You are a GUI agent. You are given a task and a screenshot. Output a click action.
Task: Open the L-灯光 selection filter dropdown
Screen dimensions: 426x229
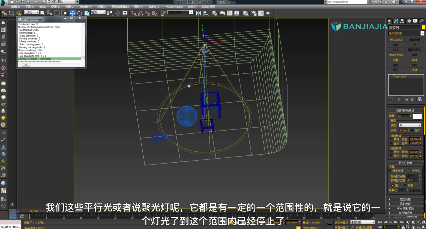tap(31, 13)
